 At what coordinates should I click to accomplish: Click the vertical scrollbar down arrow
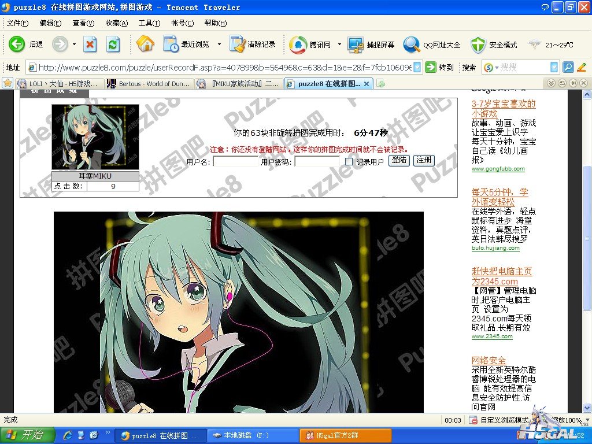(x=587, y=408)
